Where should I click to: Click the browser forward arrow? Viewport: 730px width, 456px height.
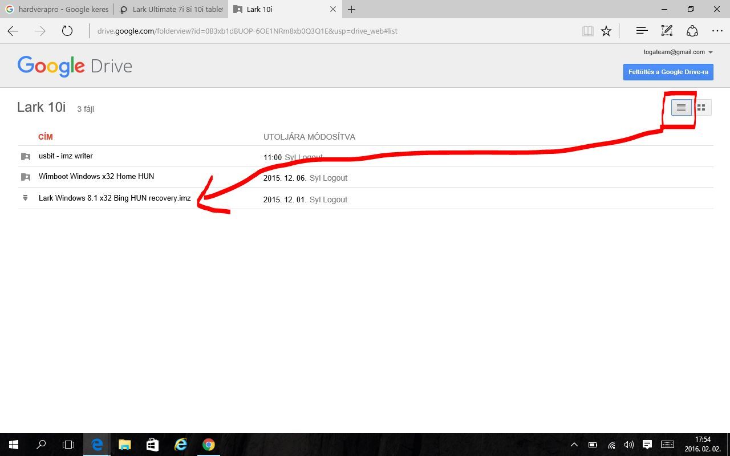click(x=40, y=31)
